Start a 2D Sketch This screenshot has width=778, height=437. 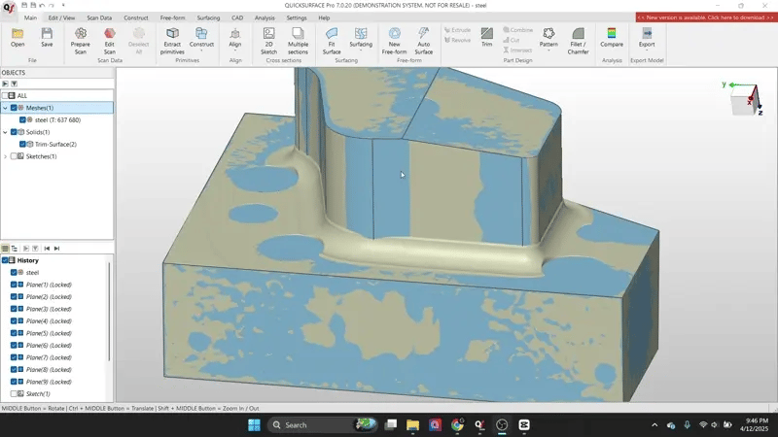point(268,38)
